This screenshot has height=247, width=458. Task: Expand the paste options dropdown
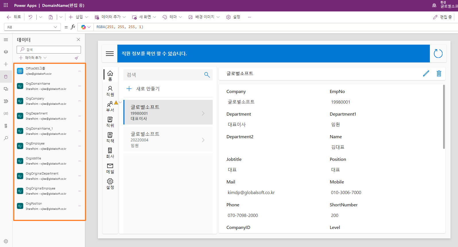click(x=61, y=17)
